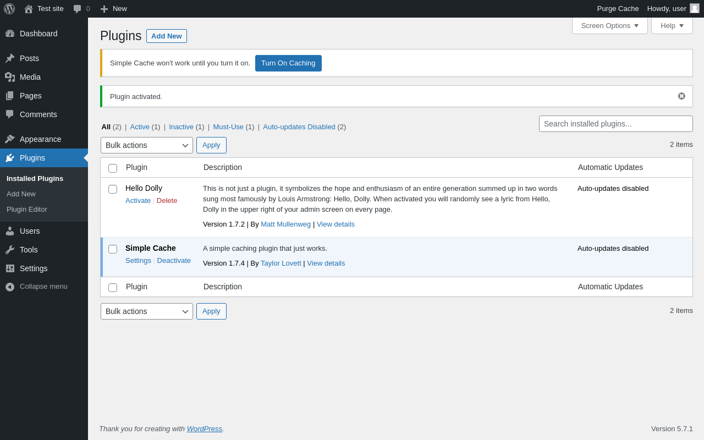Click Purge Cache in admin bar
Screen dimensions: 704x440
pos(618,9)
